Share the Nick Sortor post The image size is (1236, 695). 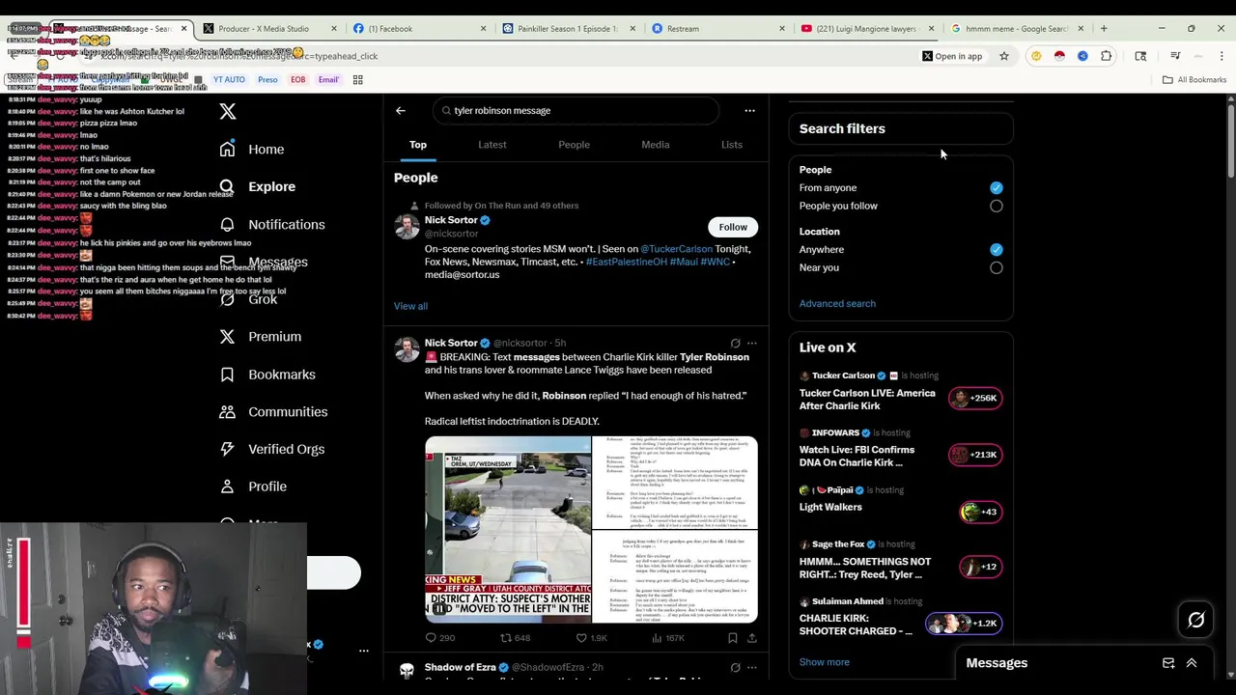point(752,638)
